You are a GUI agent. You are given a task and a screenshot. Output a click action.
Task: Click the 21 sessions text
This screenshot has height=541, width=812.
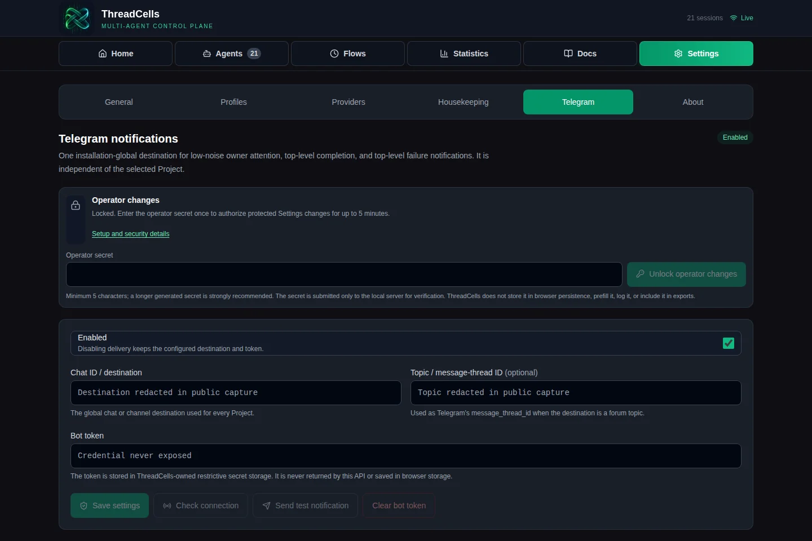(x=705, y=18)
